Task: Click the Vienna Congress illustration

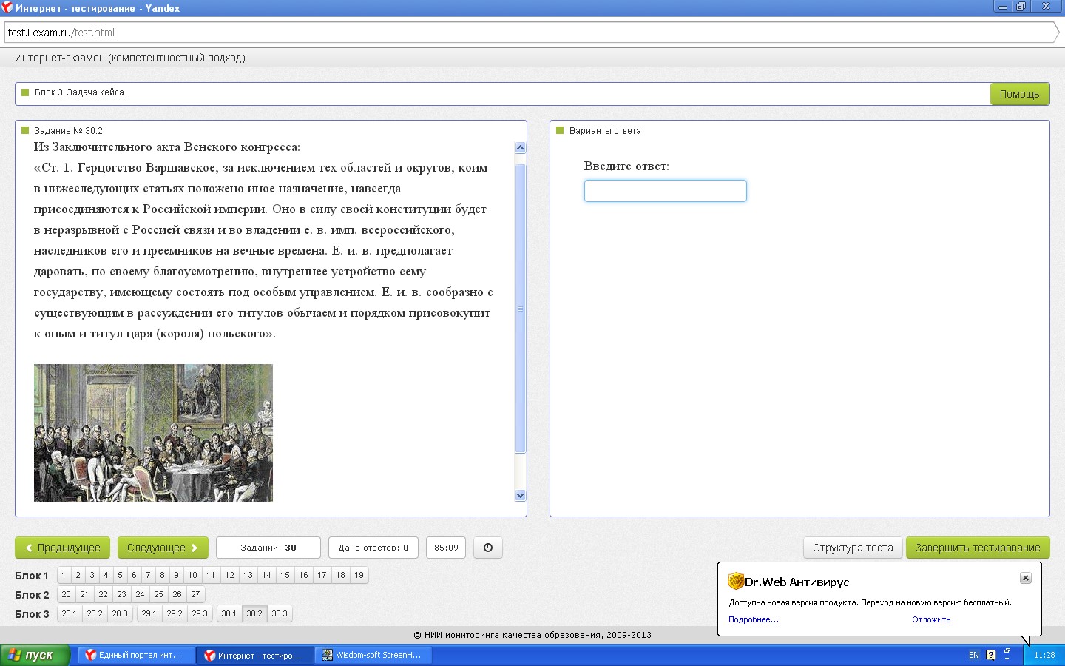Action: click(153, 433)
